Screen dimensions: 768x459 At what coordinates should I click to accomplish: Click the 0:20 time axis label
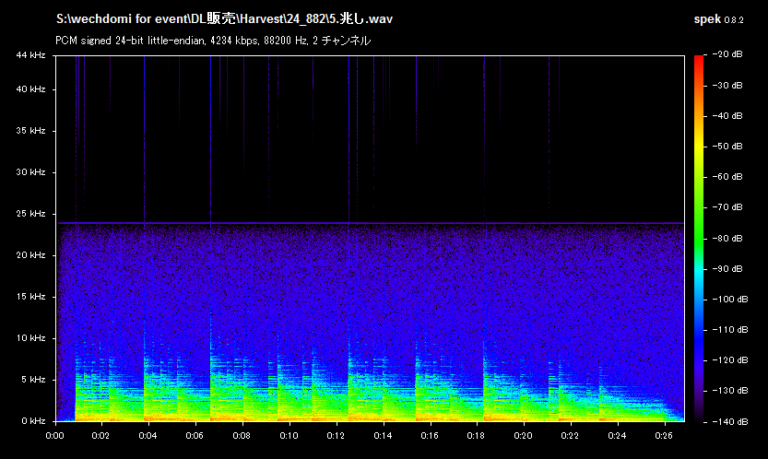[523, 436]
